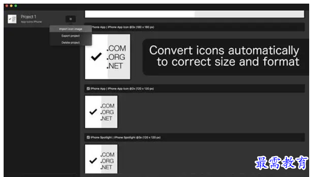
Task: Toggle iPhone App Icon @2x checkbox
Action: coord(88,89)
